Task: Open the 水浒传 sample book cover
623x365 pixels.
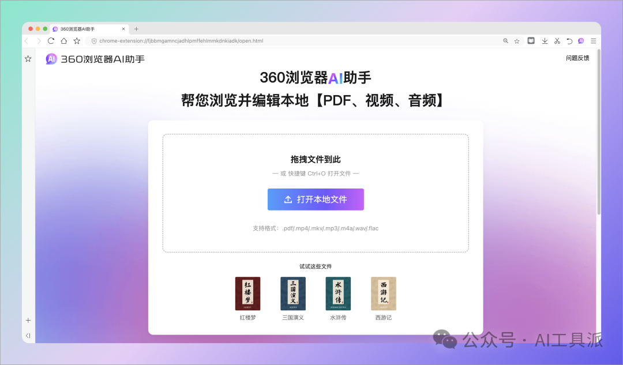Action: point(338,293)
